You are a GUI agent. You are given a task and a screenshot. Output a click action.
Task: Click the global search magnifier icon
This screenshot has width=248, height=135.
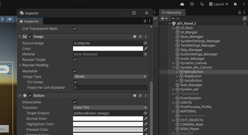pyautogui.click(x=202, y=4)
